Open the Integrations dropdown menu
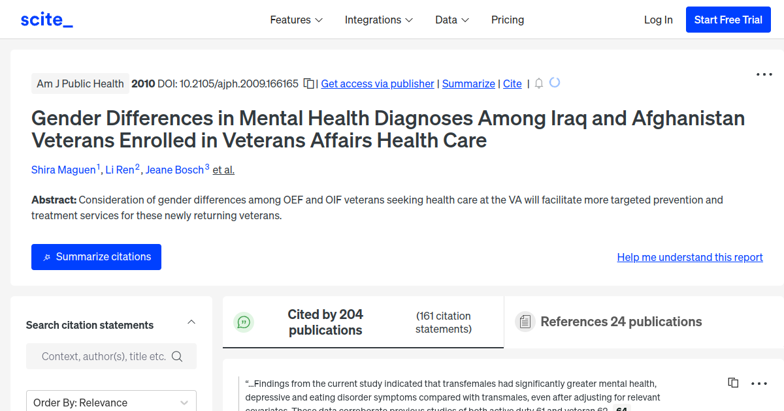 tap(379, 20)
